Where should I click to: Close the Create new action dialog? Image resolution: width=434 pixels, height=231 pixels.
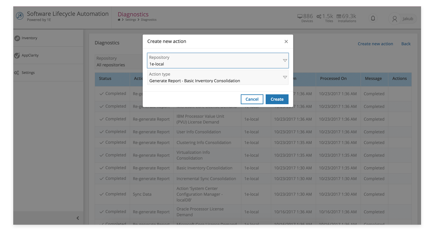point(286,42)
